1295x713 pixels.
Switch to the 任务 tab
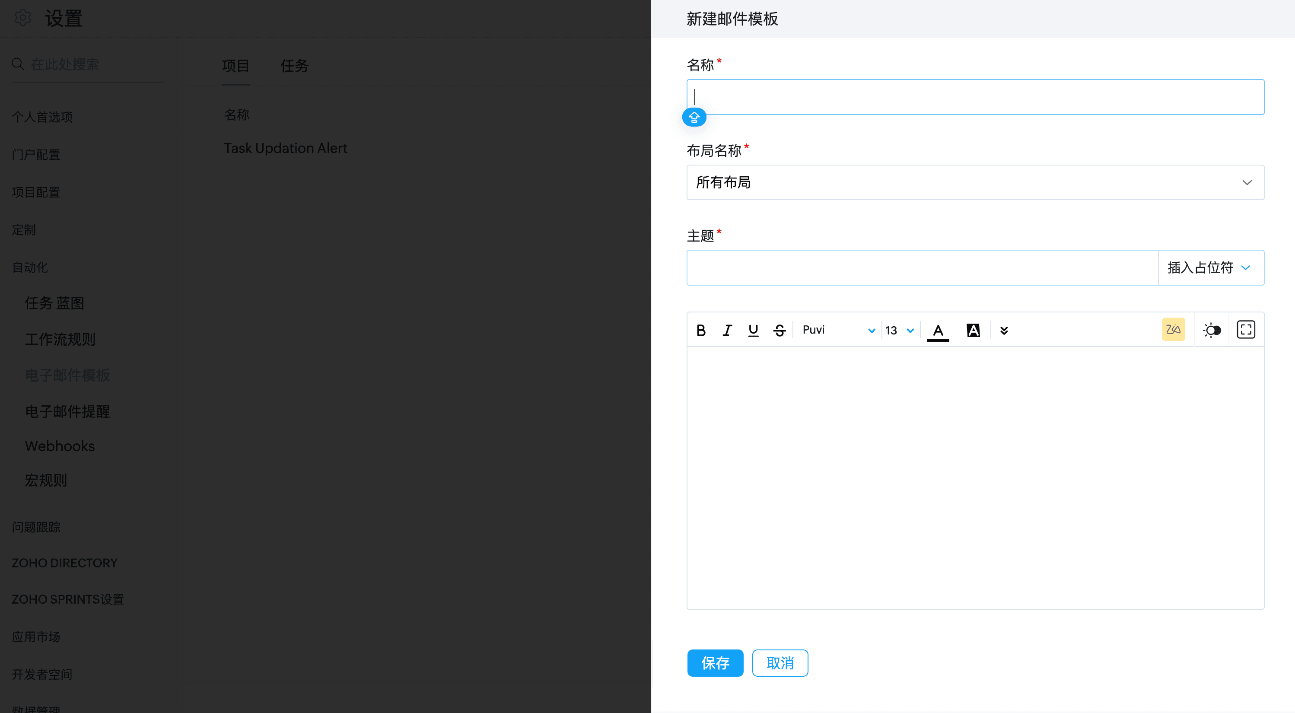(x=294, y=66)
